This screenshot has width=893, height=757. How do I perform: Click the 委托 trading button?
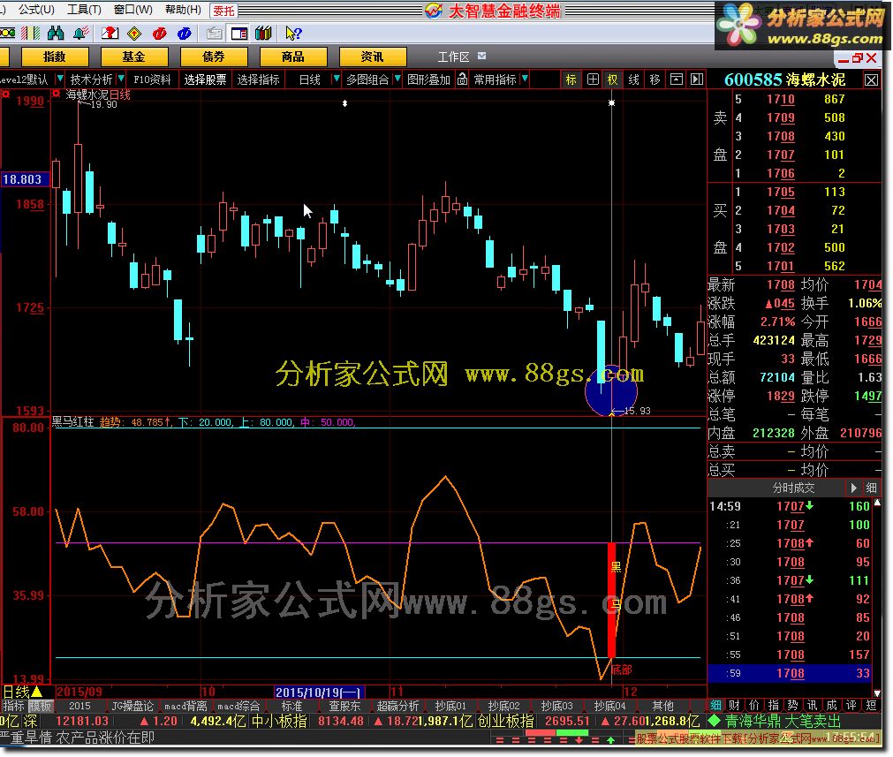223,11
